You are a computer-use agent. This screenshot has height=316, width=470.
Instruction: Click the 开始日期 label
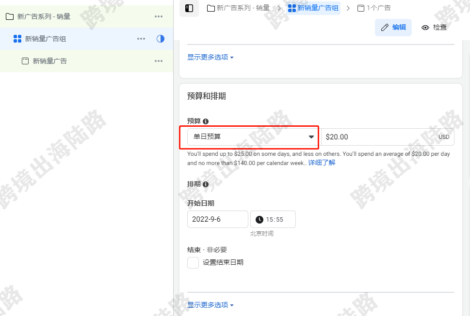(200, 203)
